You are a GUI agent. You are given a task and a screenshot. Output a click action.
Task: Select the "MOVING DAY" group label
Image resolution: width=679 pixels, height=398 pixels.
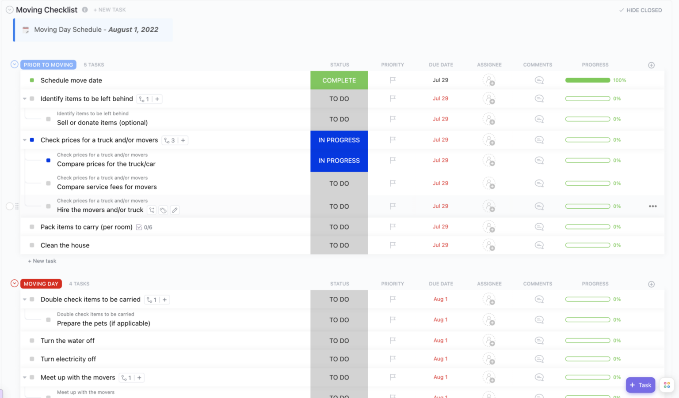[41, 284]
